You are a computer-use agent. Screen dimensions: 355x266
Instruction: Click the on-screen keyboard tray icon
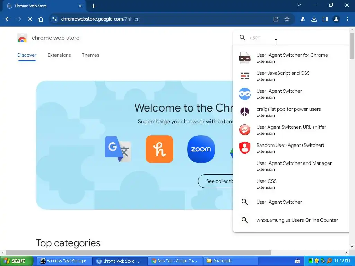[x=297, y=261]
